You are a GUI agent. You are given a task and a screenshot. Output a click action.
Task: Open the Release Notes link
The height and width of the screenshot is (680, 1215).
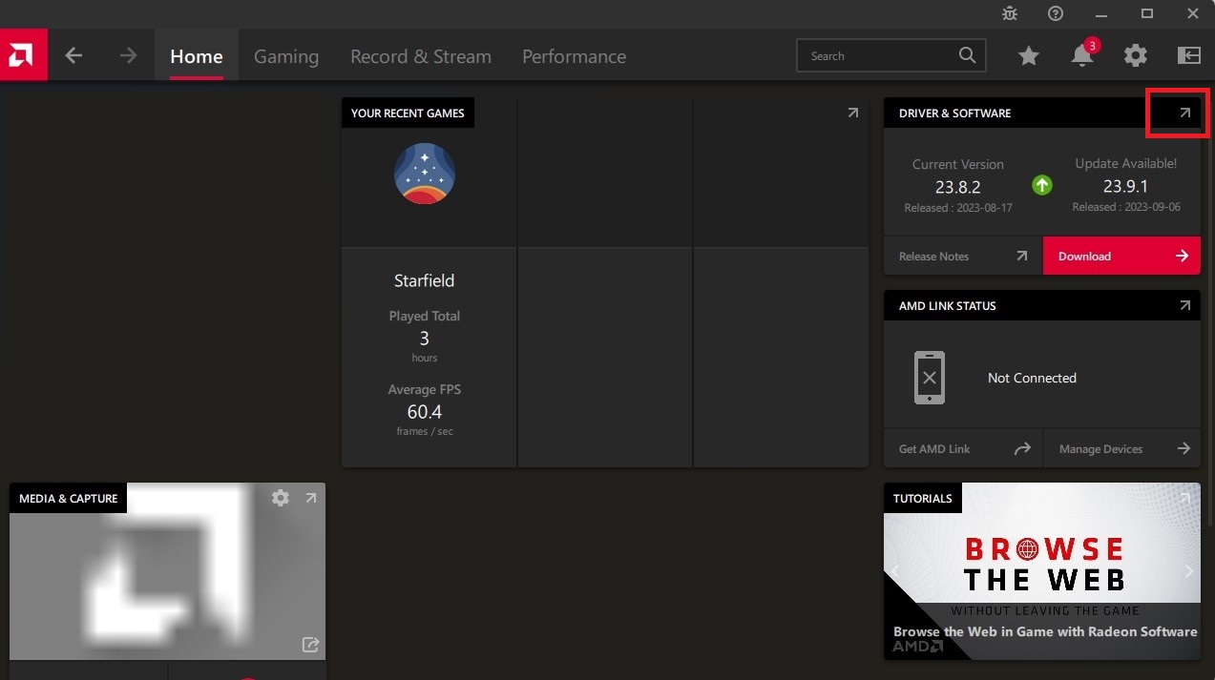click(963, 256)
